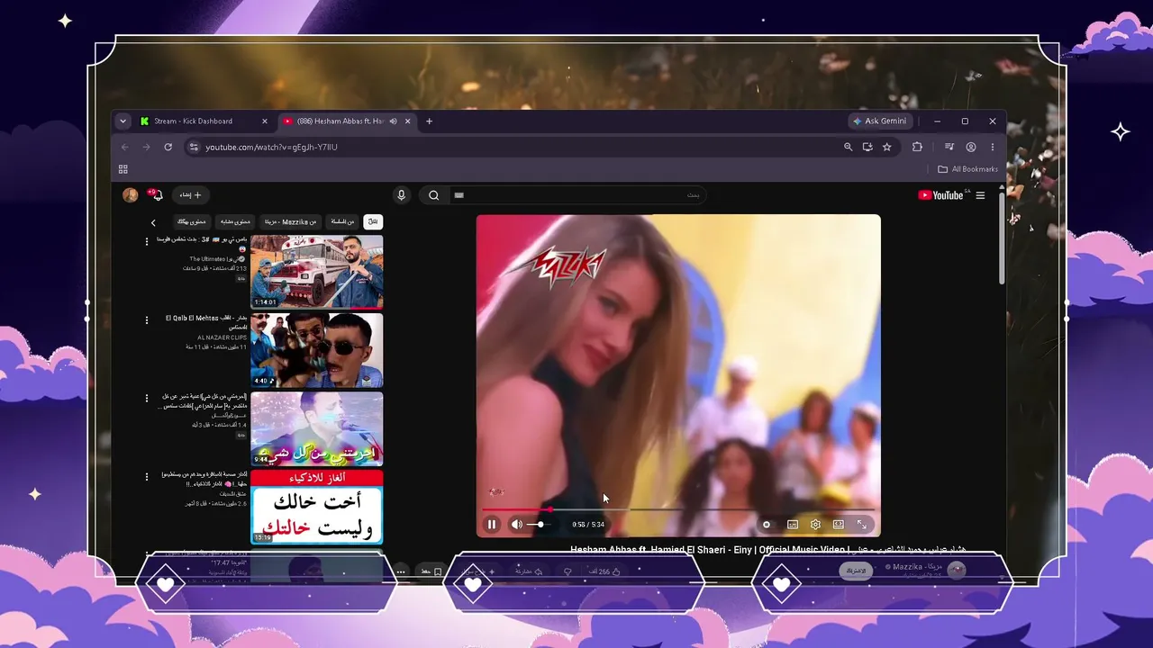Dislike the video with thumbs down
The height and width of the screenshot is (648, 1153).
tap(567, 571)
